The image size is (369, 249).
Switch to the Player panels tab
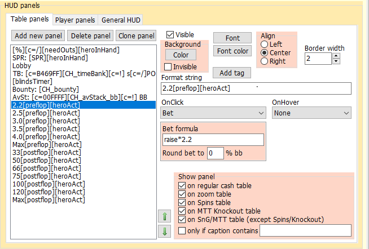76,20
